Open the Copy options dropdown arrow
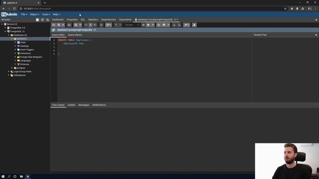 [91, 25]
